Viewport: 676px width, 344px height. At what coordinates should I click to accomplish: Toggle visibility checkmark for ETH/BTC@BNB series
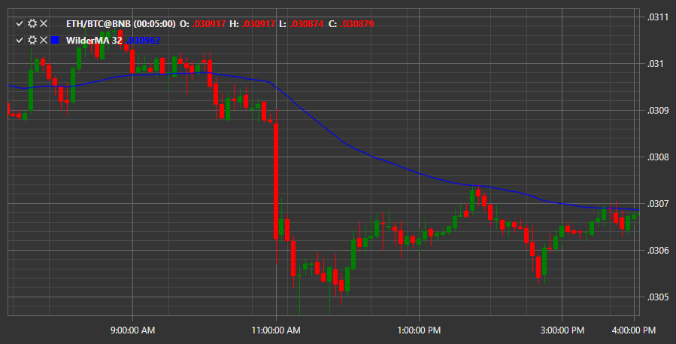pos(20,24)
